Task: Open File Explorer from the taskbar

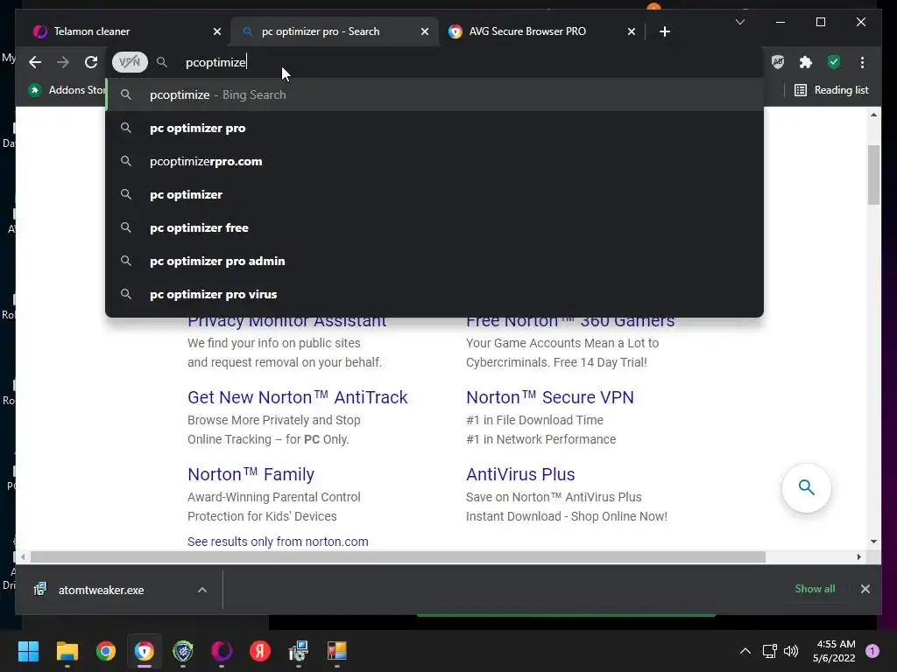Action: [67, 651]
